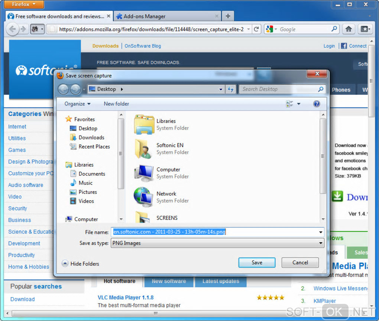Click the Facebook Connect icon
The width and height of the screenshot is (379, 321).
(x=344, y=46)
